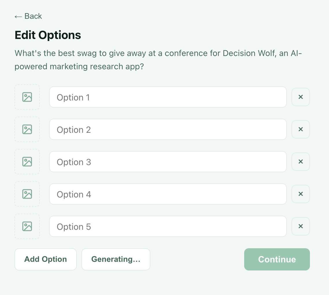Screen dimensions: 329x295
Task: Click inside the Option 2 text field
Action: click(168, 129)
